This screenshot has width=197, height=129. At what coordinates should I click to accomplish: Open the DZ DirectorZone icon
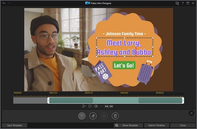(177, 3)
